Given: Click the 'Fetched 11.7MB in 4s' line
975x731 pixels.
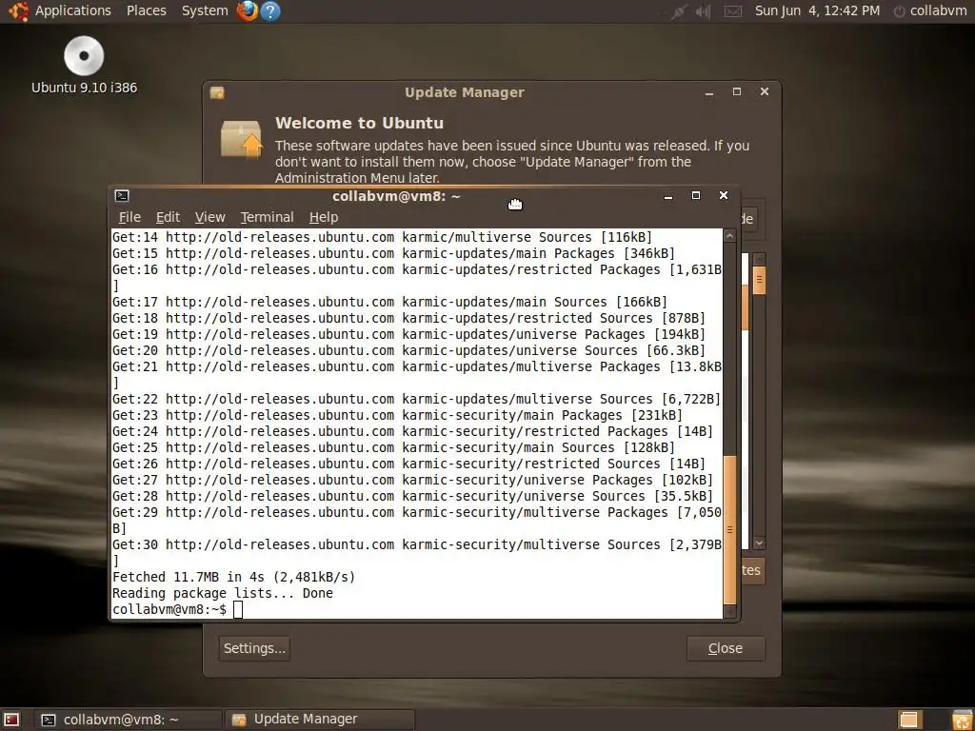Looking at the screenshot, I should tap(234, 577).
